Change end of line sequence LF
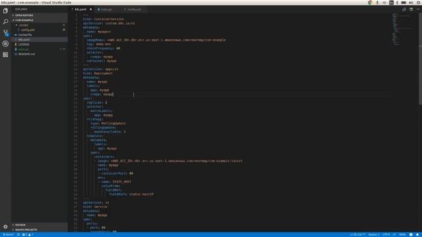The width and height of the screenshot is (422, 237). [394, 234]
